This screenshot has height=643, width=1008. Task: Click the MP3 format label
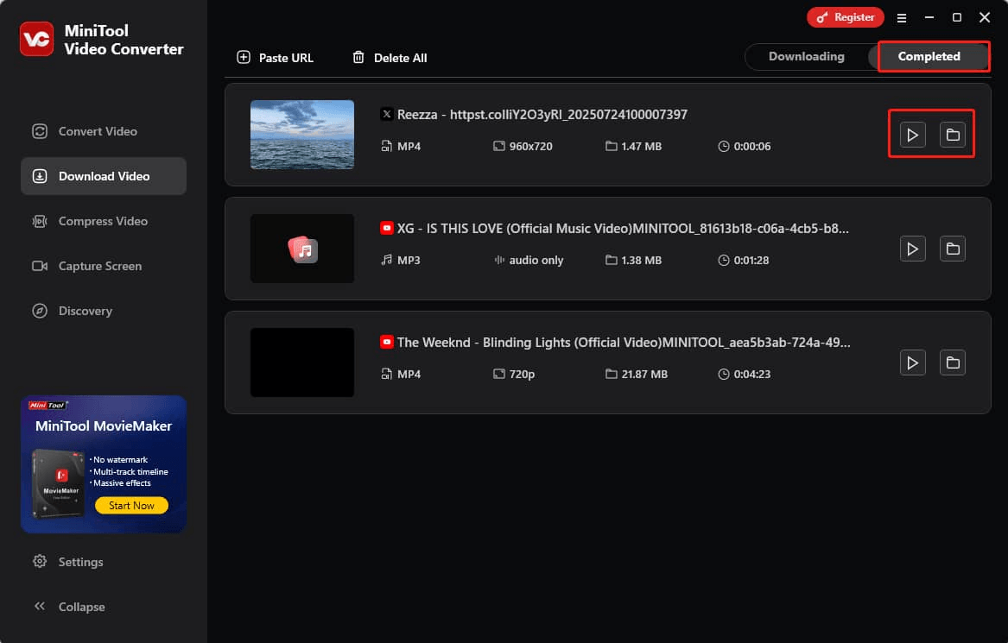click(409, 260)
